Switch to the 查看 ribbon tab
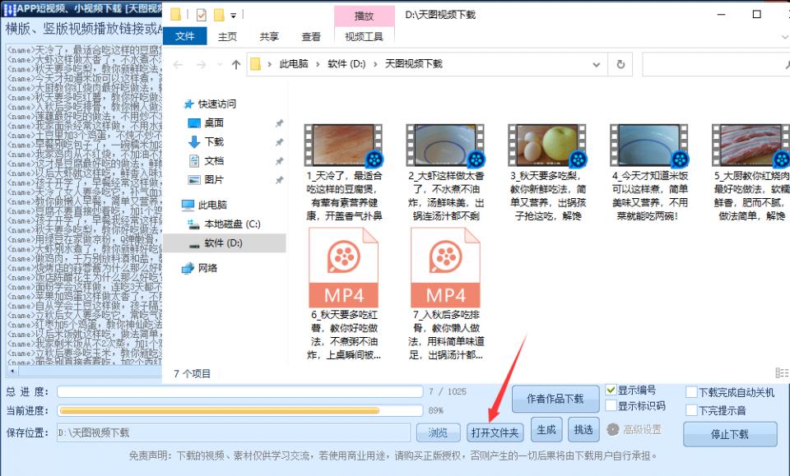Image resolution: width=790 pixels, height=476 pixels. [312, 36]
